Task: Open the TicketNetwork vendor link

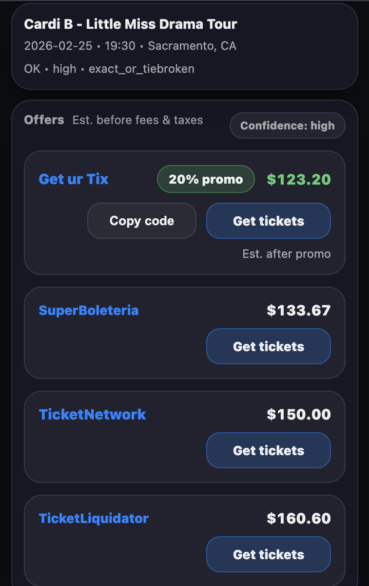Action: [92, 415]
